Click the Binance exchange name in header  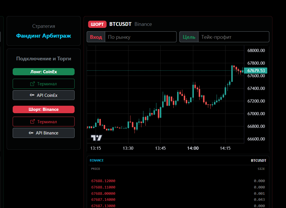143,24
